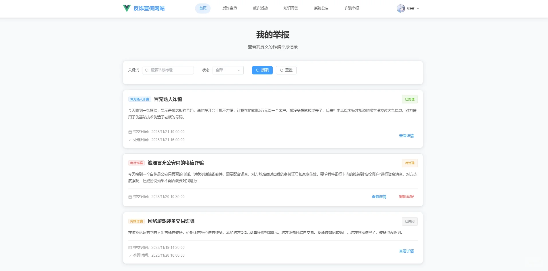Image resolution: width=548 pixels, height=271 pixels.
Task: Click the 搜索 button
Action: coord(262,70)
